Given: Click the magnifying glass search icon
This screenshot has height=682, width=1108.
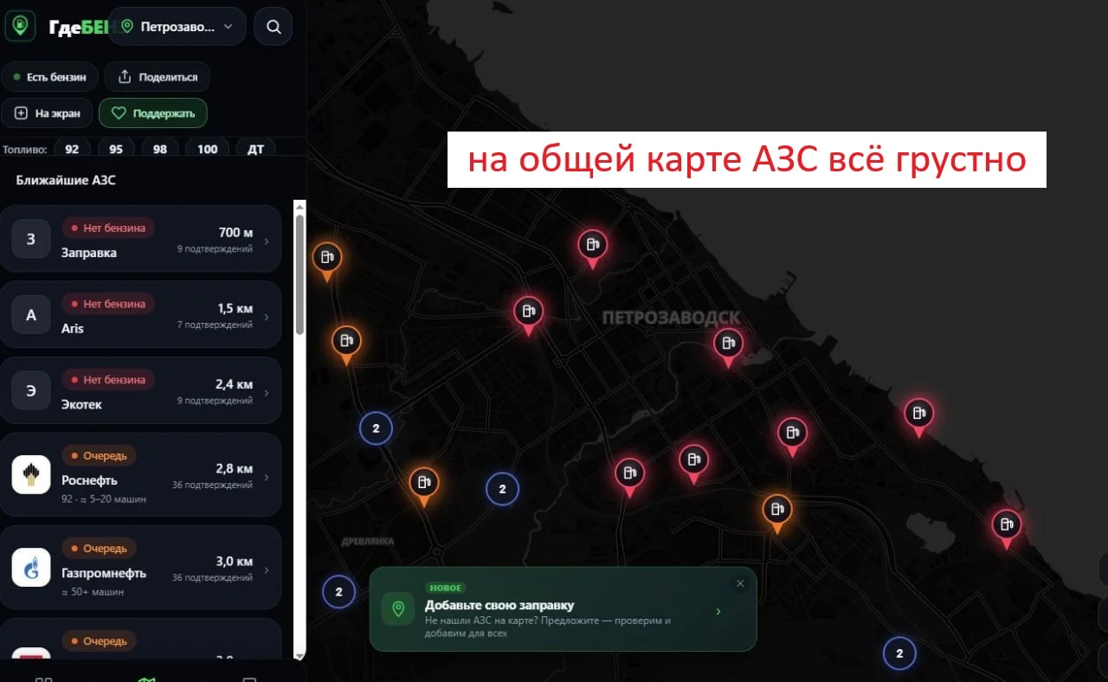Looking at the screenshot, I should pyautogui.click(x=274, y=26).
